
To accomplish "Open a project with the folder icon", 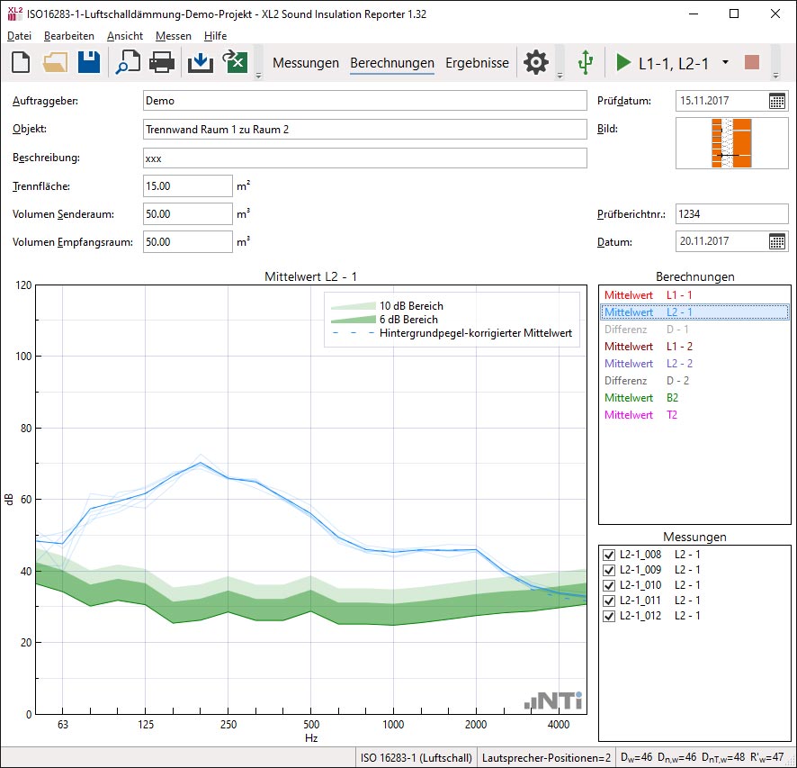I will (x=55, y=62).
